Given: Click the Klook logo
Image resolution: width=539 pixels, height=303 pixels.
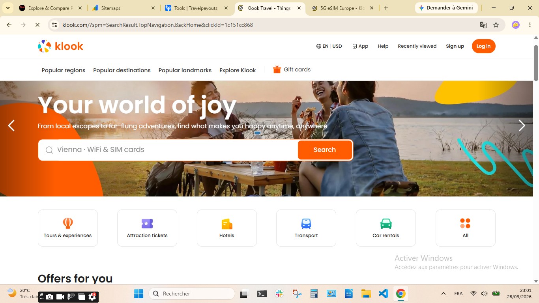Looking at the screenshot, I should pyautogui.click(x=60, y=46).
